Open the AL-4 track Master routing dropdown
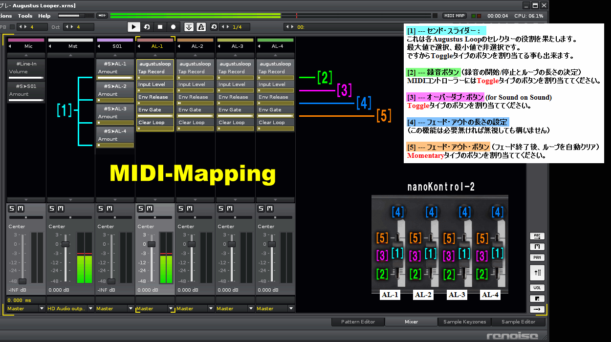The width and height of the screenshot is (611, 342). (275, 308)
